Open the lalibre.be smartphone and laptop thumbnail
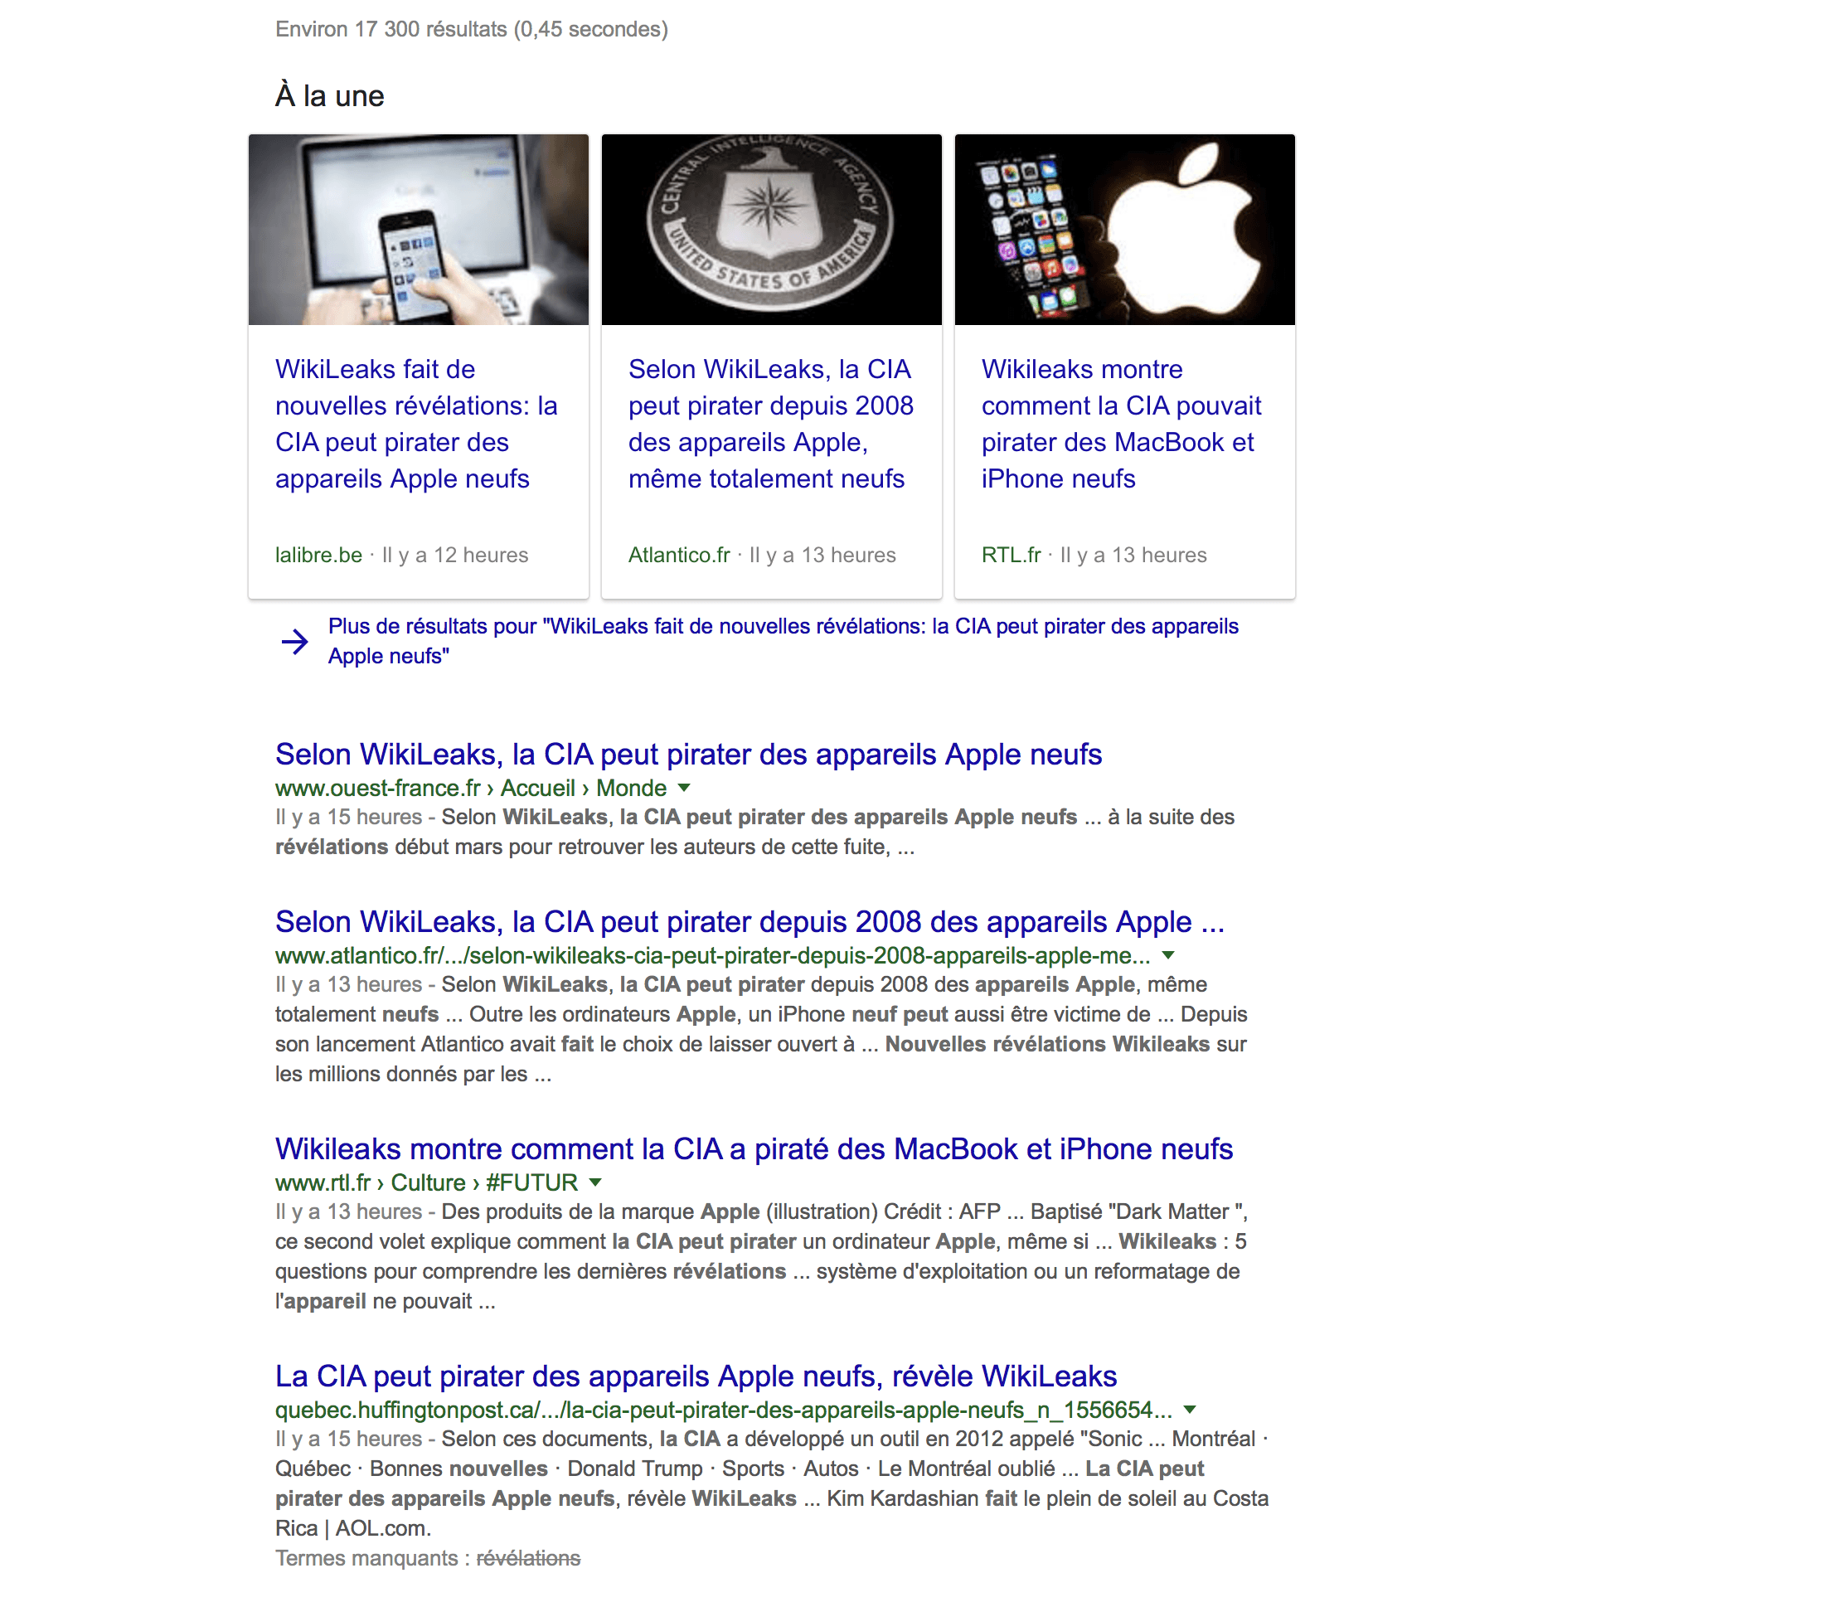The image size is (1829, 1607). tap(418, 230)
